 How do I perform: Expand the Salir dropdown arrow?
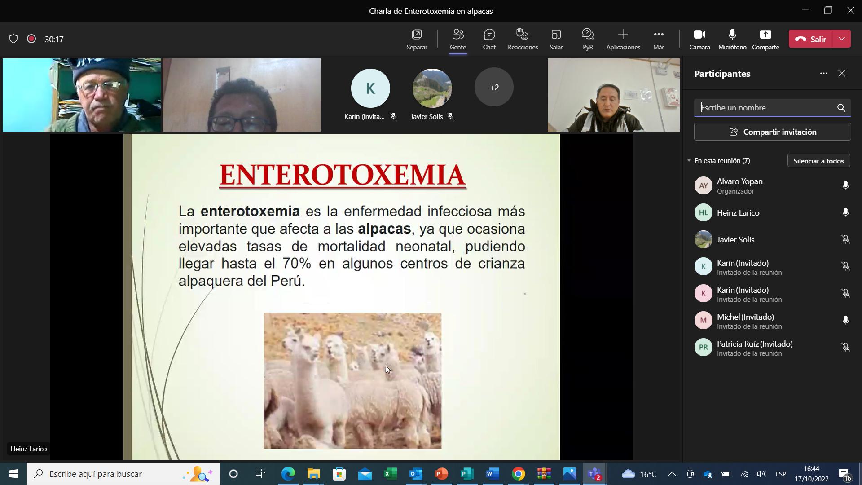pos(842,39)
